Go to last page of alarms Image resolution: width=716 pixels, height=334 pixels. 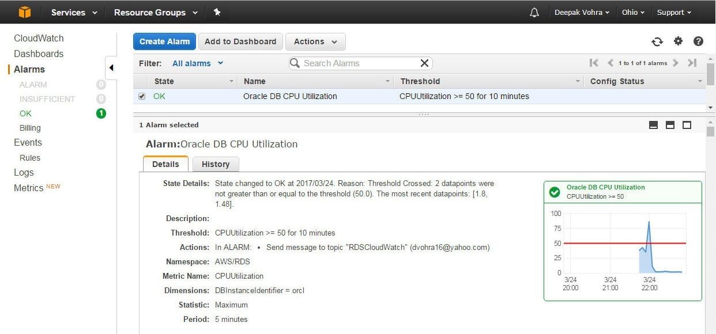click(x=692, y=63)
